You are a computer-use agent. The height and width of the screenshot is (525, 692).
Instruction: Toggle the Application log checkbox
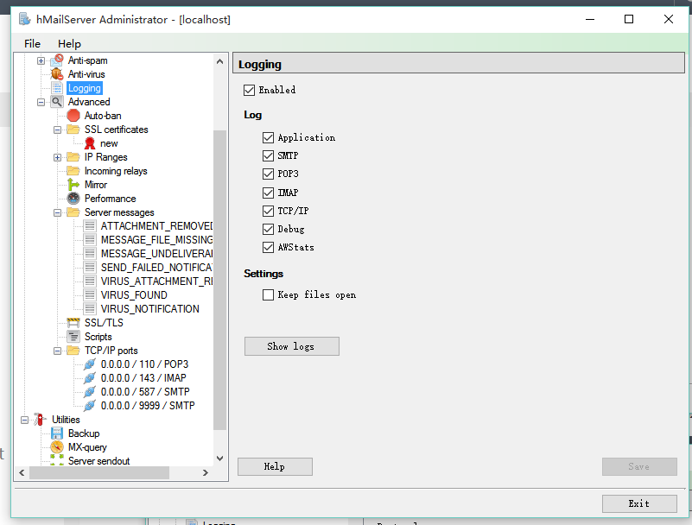pos(268,137)
